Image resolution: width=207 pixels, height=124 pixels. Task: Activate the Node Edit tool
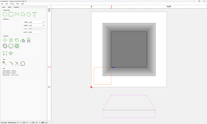coord(5,63)
